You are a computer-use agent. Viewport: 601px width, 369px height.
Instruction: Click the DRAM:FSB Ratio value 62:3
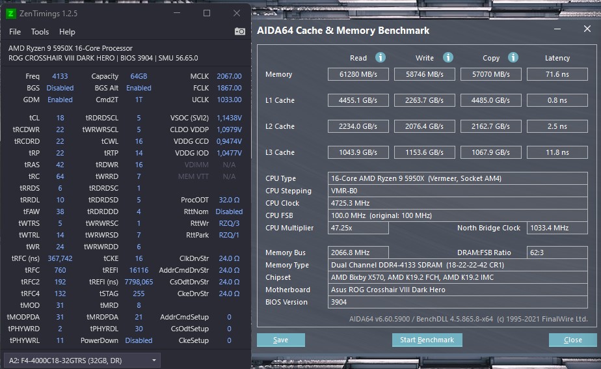tap(557, 253)
